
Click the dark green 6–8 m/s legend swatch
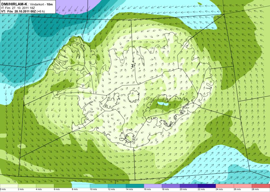pos(63,186)
